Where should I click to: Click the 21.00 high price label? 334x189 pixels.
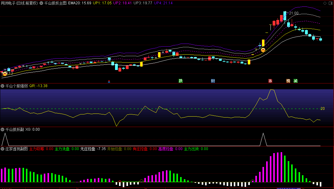[x=294, y=13]
